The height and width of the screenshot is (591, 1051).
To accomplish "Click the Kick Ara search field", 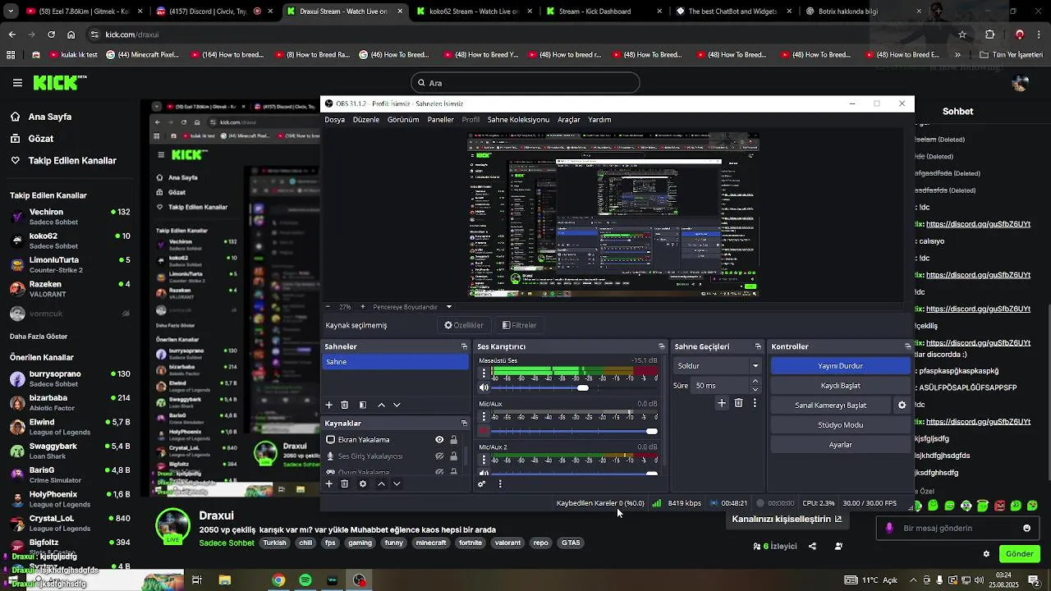I will pyautogui.click(x=525, y=83).
